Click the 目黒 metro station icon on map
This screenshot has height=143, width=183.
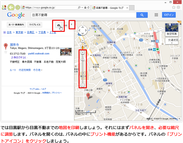coord(154,50)
